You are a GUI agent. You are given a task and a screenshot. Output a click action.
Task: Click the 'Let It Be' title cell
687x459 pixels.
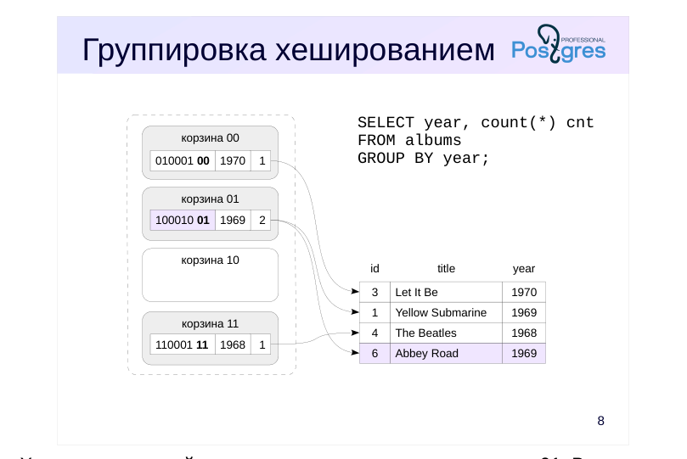[x=446, y=293]
